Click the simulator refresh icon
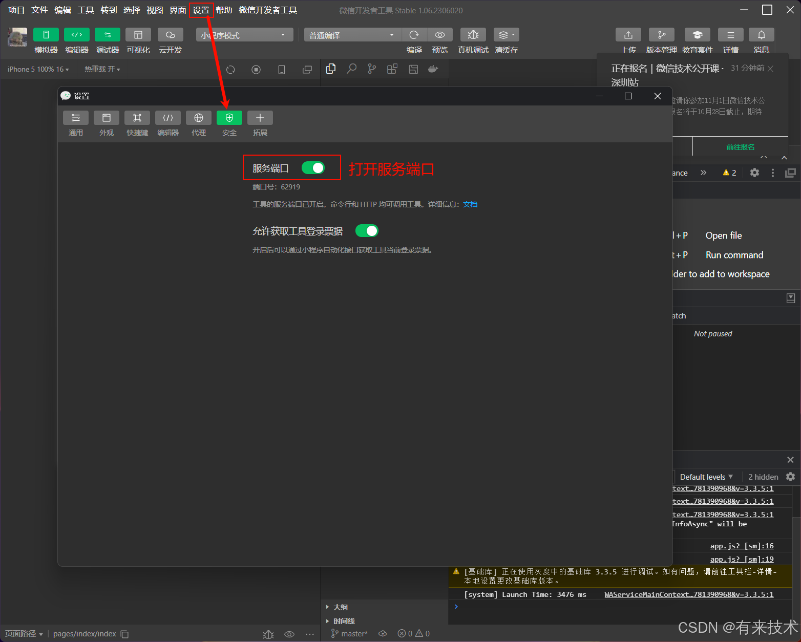801x642 pixels. [x=230, y=70]
